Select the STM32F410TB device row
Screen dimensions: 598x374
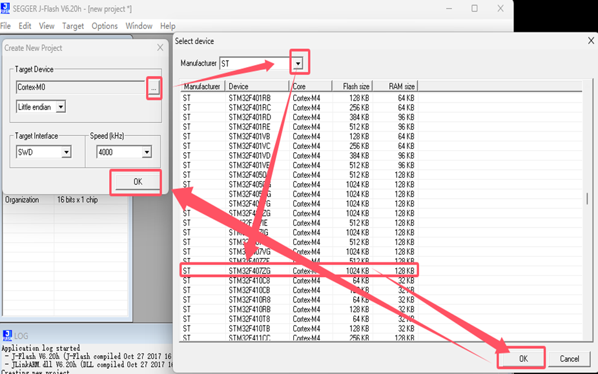(x=298, y=329)
